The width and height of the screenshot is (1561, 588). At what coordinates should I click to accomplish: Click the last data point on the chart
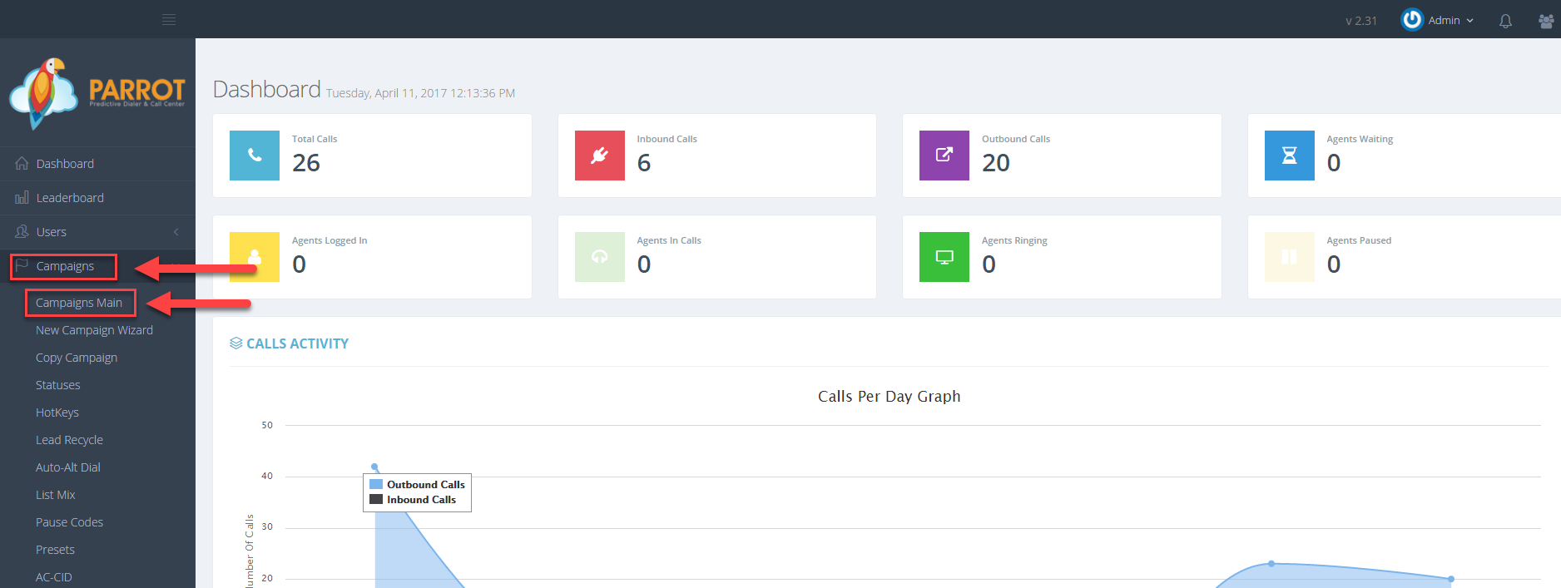(1451, 579)
